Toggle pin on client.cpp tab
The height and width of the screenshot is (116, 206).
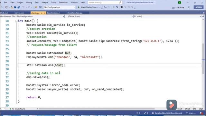coord(42,13)
